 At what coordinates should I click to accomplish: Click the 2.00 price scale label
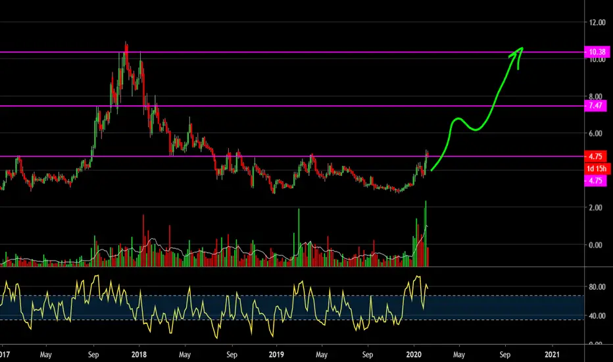[x=596, y=207]
